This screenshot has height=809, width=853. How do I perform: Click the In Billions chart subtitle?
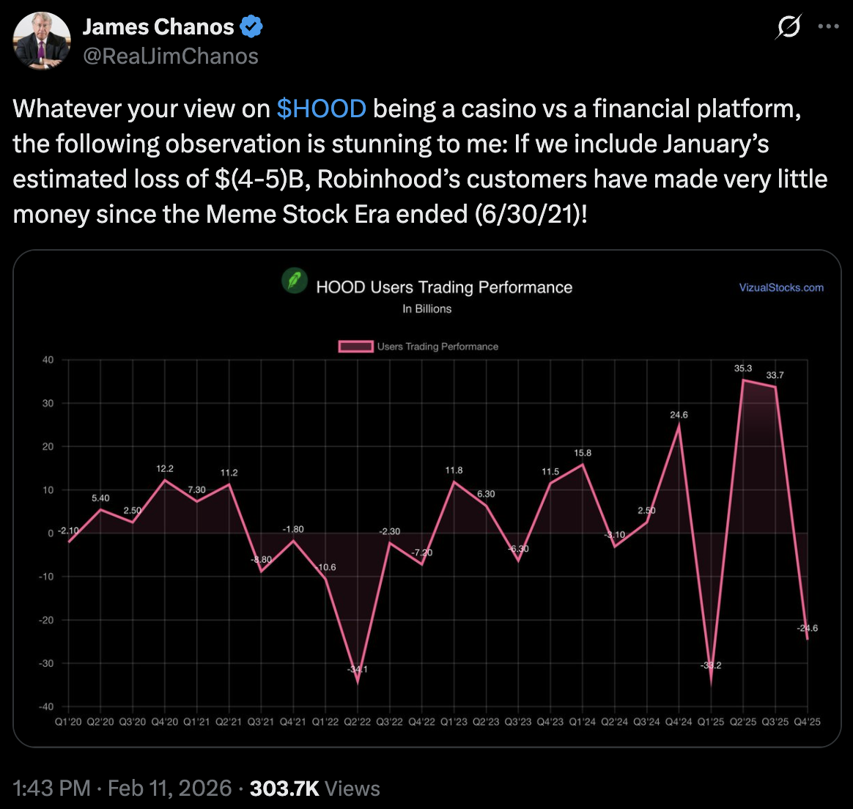[426, 309]
